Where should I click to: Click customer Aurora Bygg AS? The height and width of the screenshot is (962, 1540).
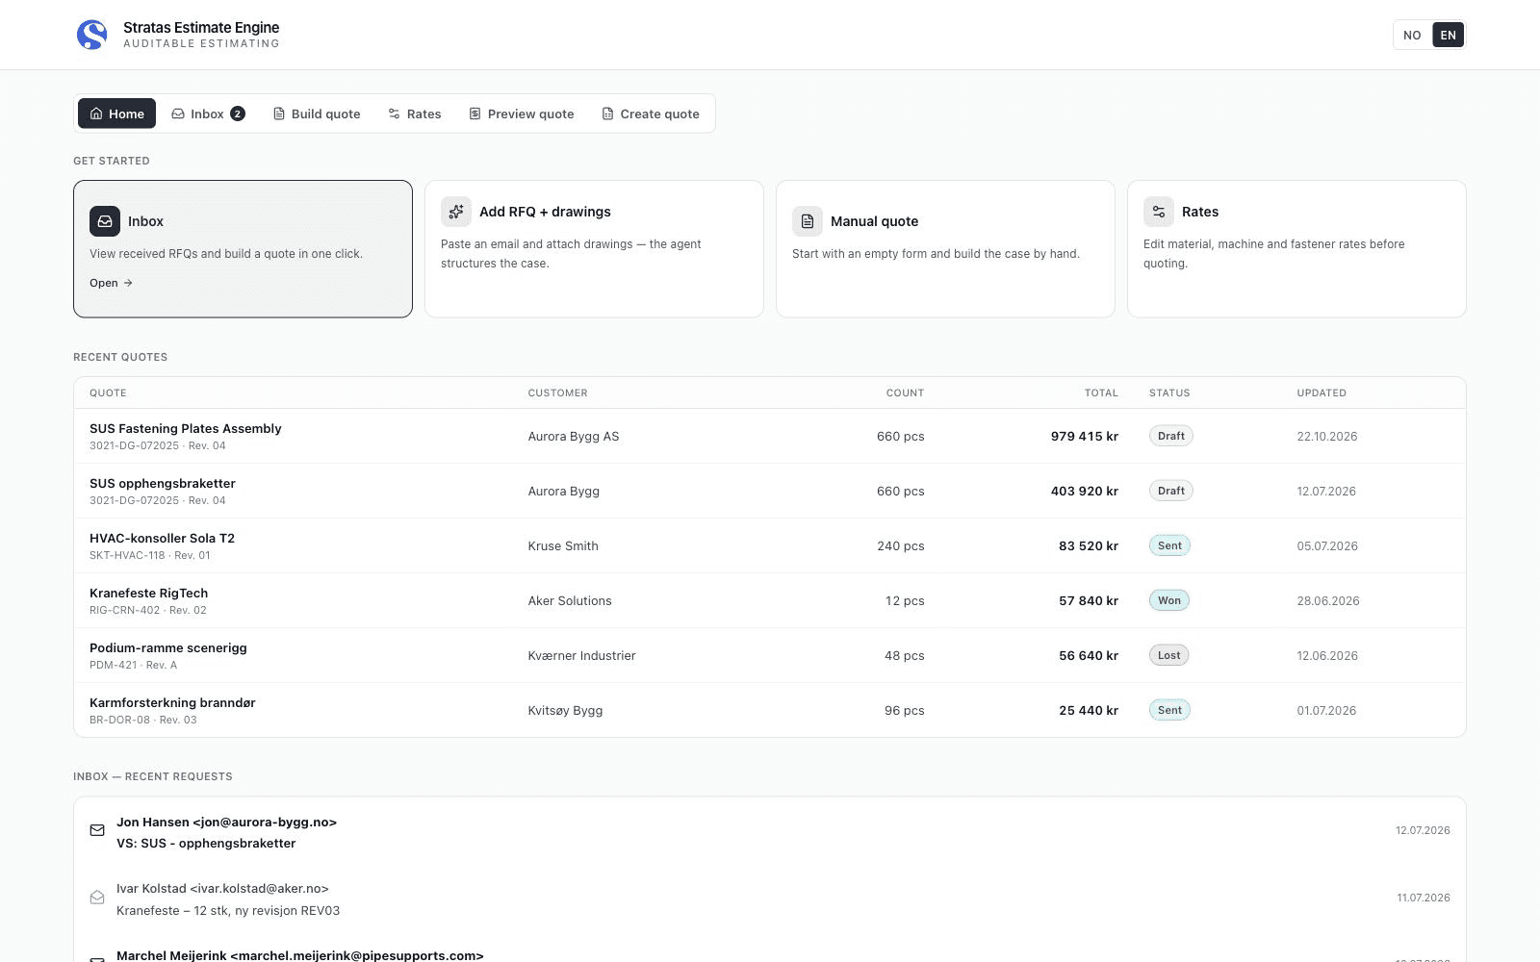click(x=574, y=437)
